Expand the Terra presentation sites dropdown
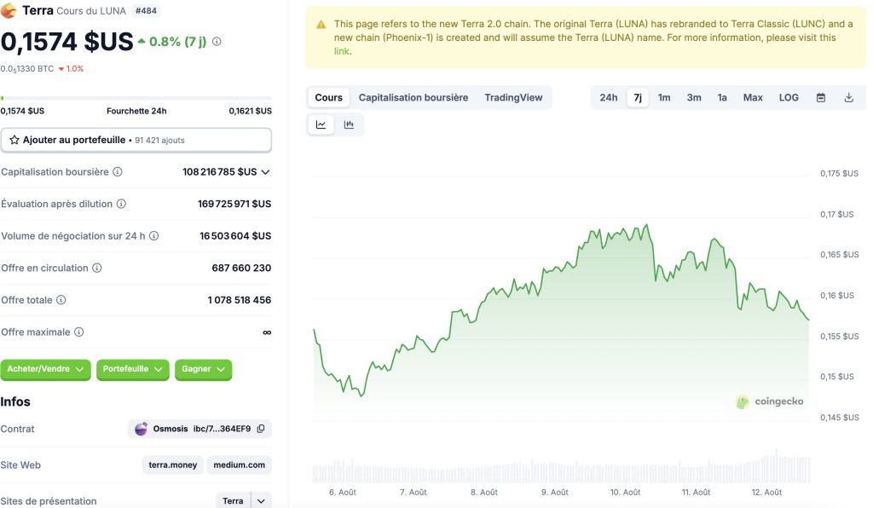The image size is (873, 508). pyautogui.click(x=262, y=501)
